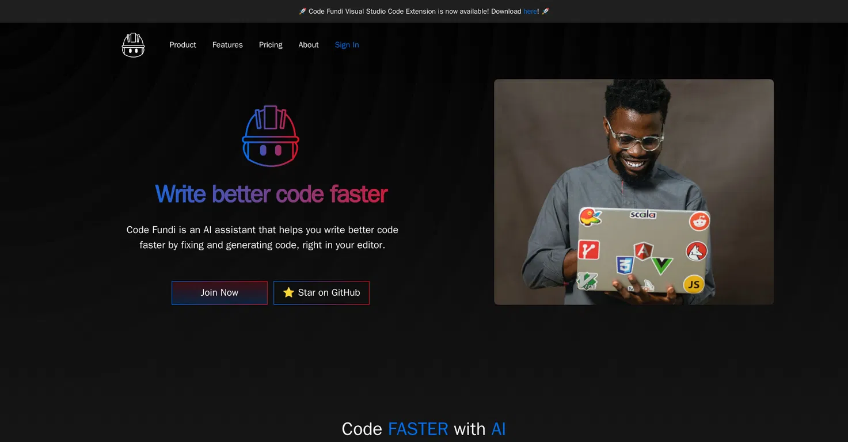Click the large gradient helmet mascot icon
Screen dimensions: 848x442
[x=270, y=136]
